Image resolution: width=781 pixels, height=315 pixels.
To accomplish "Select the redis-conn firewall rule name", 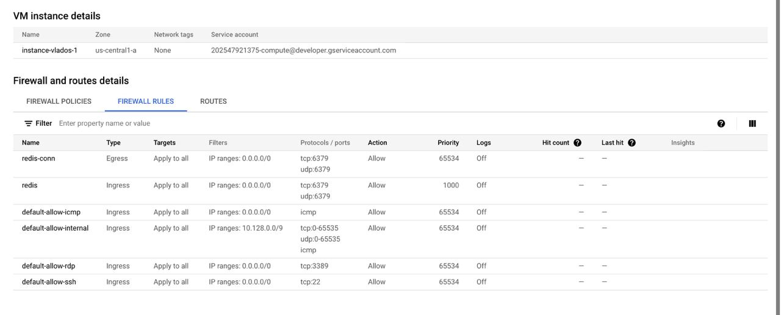I will [x=38, y=159].
